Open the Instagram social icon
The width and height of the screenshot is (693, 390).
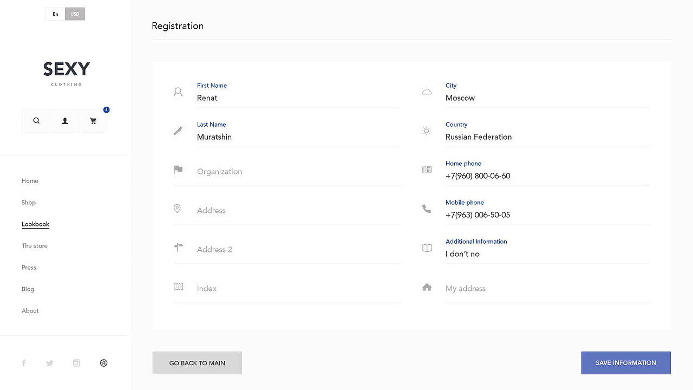pos(76,363)
